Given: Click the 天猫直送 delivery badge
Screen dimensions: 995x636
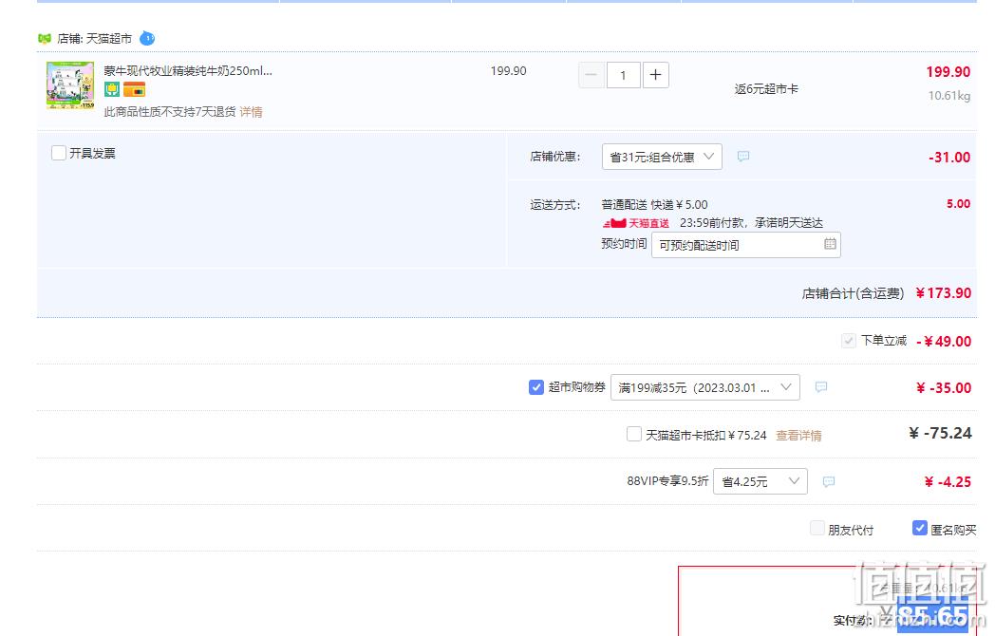Looking at the screenshot, I should coord(636,223).
